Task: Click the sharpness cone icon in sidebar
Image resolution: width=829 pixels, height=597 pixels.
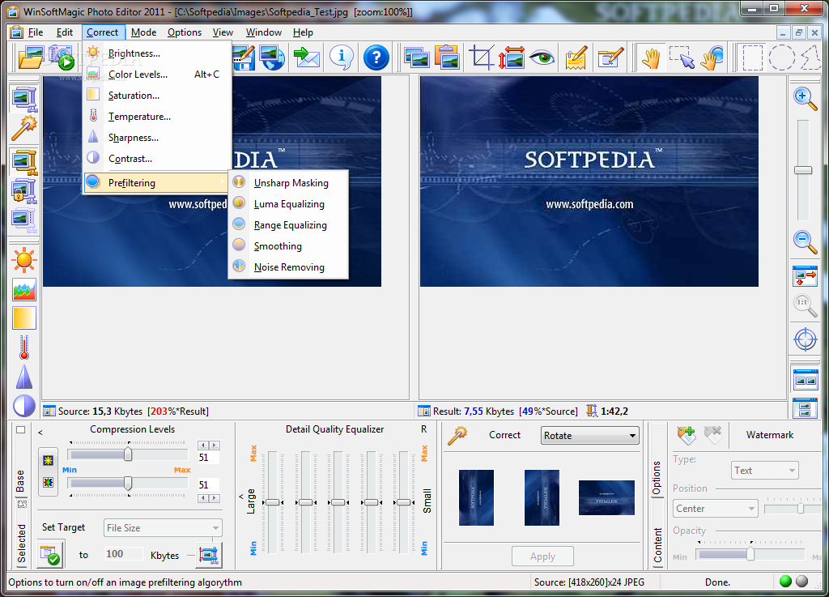Action: click(24, 377)
